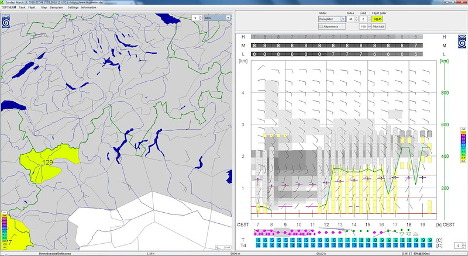The image size is (468, 256).
Task: Click the first T temperature cell showing 6
Action: point(259,240)
